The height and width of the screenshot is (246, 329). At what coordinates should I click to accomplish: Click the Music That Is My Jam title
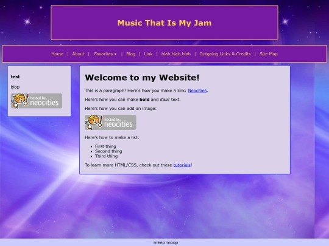pyautogui.click(x=164, y=23)
